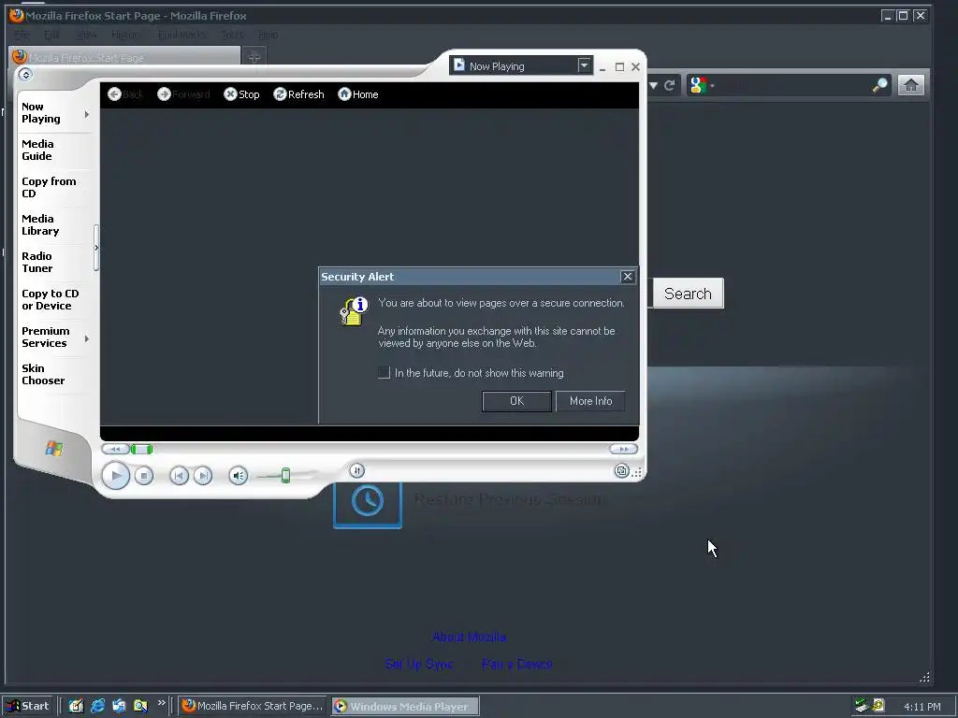Open the Firefox File menu
The height and width of the screenshot is (718, 958).
[x=22, y=35]
